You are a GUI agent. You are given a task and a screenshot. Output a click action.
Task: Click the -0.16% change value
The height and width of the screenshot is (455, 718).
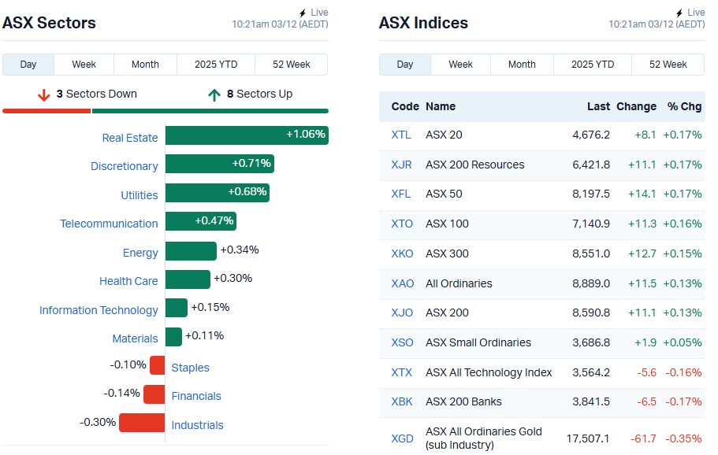click(x=683, y=372)
